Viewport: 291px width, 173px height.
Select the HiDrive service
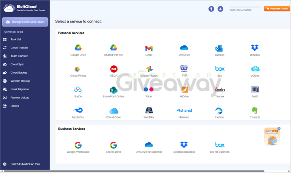pos(184,90)
